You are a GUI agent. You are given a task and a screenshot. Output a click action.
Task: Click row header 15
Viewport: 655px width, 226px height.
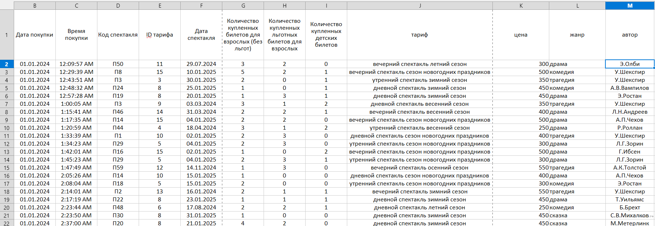pos(7,168)
